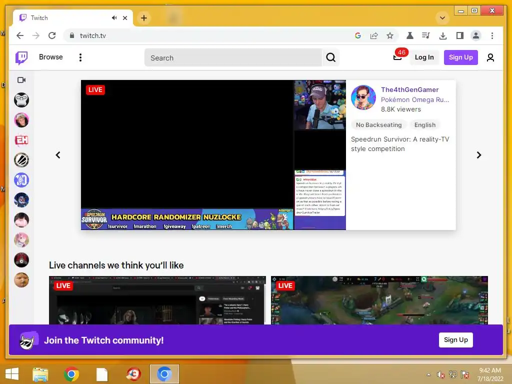The width and height of the screenshot is (512, 384).
Task: Mute the Twitch tab audio icon
Action: click(x=114, y=17)
